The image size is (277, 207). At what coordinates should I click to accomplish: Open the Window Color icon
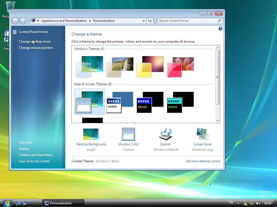(x=128, y=134)
